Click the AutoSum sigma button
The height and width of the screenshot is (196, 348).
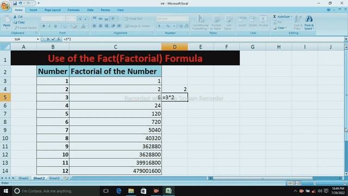(275, 17)
